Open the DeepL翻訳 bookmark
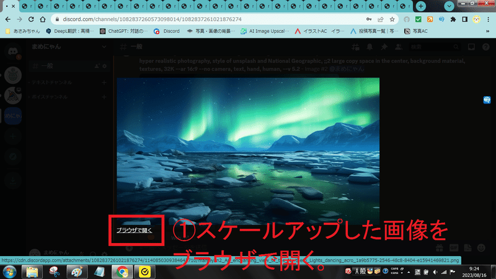 point(70,31)
